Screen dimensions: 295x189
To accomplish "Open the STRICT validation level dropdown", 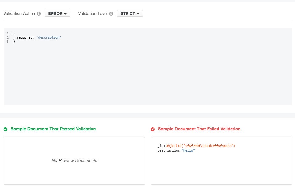I will pos(130,14).
